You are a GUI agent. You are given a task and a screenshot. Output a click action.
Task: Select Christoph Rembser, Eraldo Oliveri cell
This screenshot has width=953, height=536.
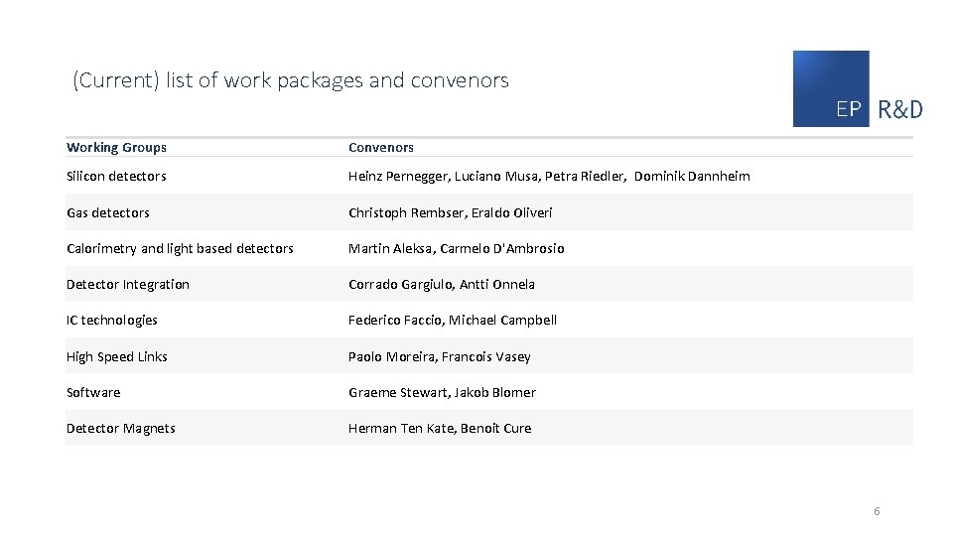click(450, 212)
